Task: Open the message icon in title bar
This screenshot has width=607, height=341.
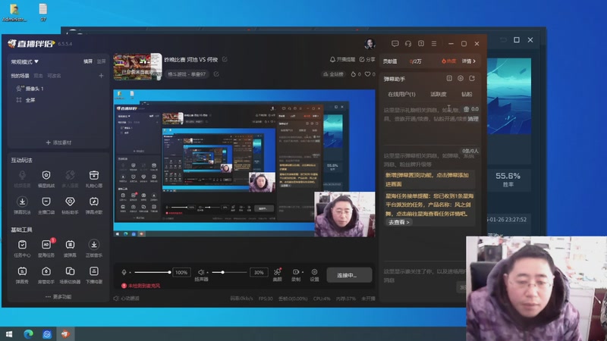Action: coord(395,44)
